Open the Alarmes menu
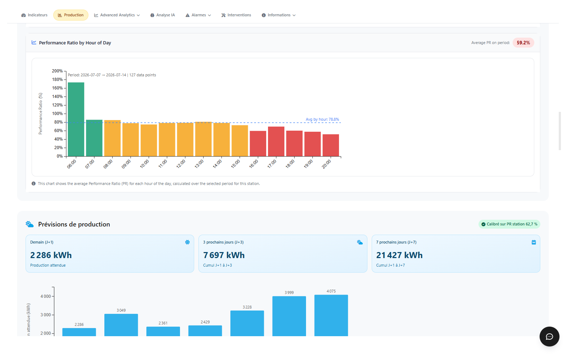The width and height of the screenshot is (568, 355). [198, 15]
